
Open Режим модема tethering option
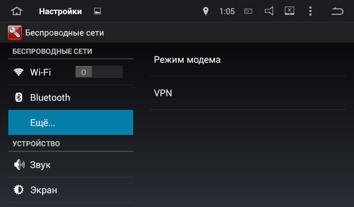tap(248, 60)
